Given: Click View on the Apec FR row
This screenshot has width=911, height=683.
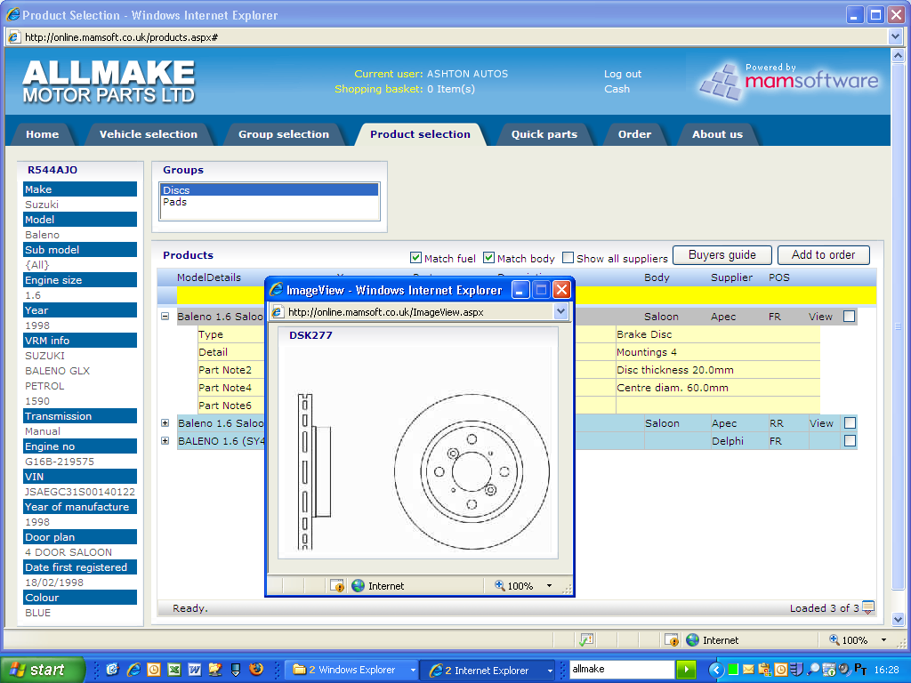Looking at the screenshot, I should coord(820,317).
